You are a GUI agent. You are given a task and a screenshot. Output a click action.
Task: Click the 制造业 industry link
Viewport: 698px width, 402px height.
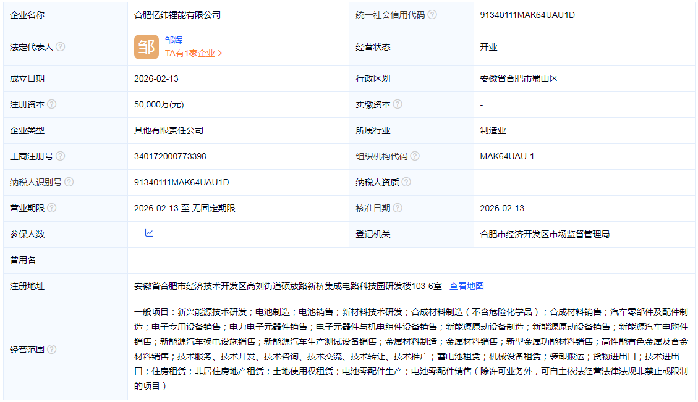coord(494,130)
